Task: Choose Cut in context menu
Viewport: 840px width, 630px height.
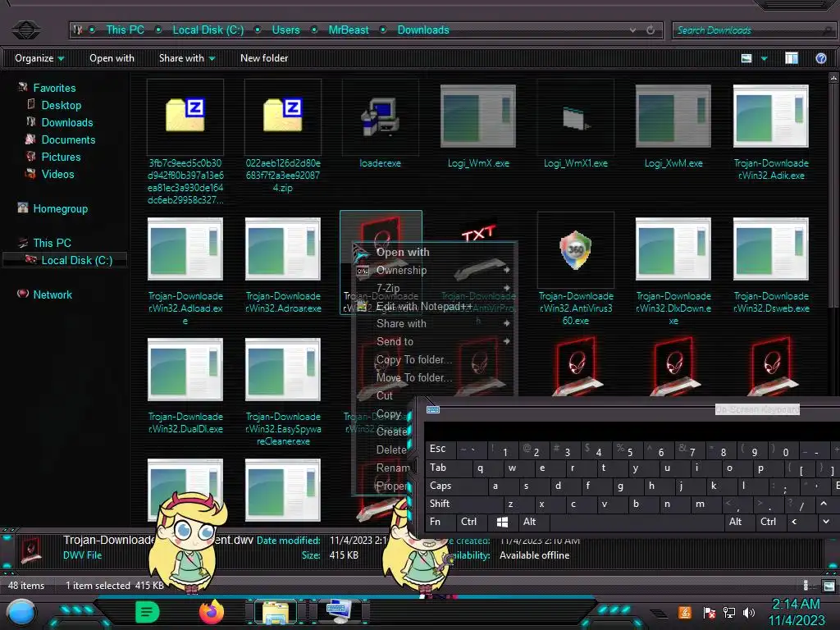Action: click(x=385, y=396)
